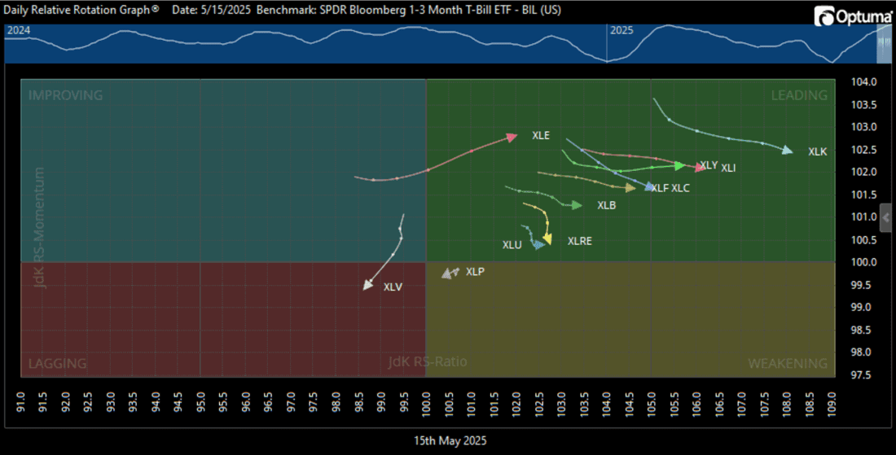Select the XLRE yellow arrowhead marker

coord(547,239)
